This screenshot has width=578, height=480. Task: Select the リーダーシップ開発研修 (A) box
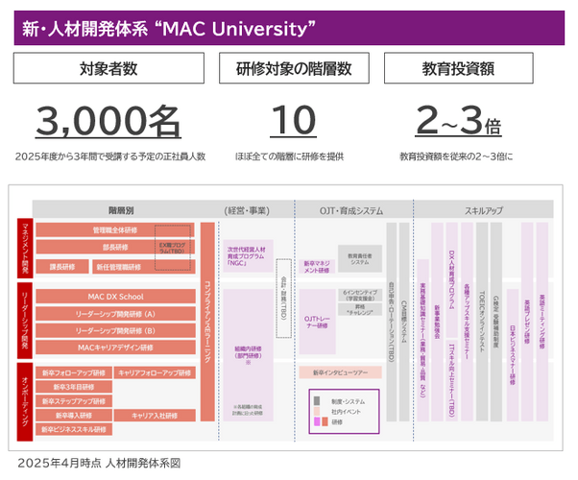(115, 314)
